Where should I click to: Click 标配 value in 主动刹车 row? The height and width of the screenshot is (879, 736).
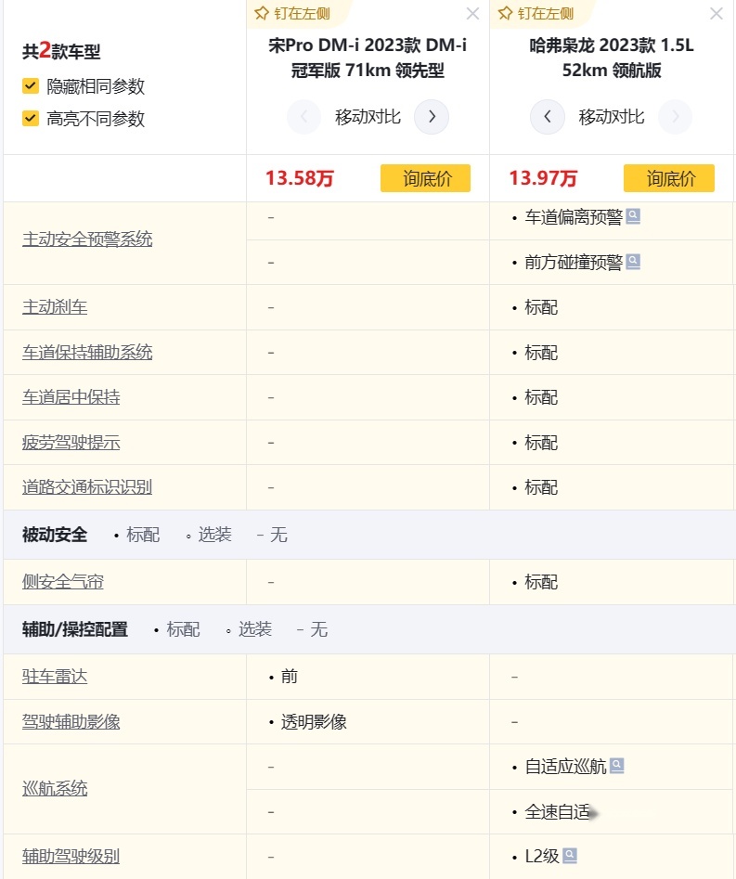click(x=541, y=307)
